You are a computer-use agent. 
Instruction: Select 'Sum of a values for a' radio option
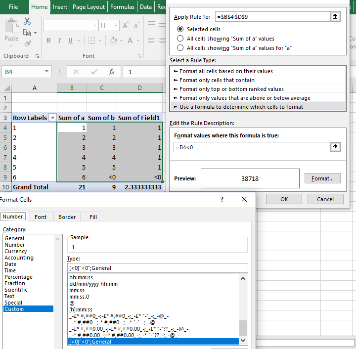pos(180,48)
